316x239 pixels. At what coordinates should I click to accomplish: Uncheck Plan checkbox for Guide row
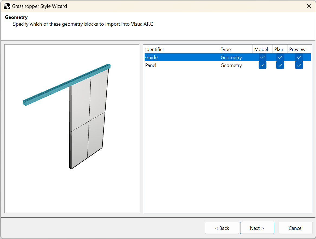(280, 57)
